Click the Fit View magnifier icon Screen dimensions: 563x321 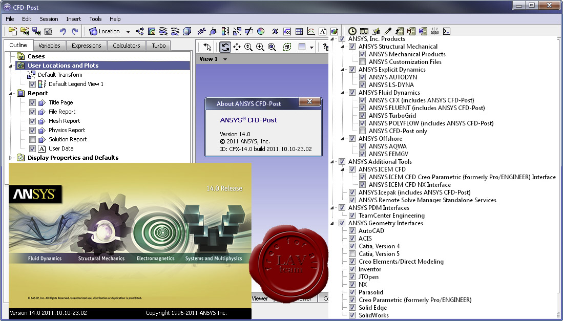coord(272,47)
